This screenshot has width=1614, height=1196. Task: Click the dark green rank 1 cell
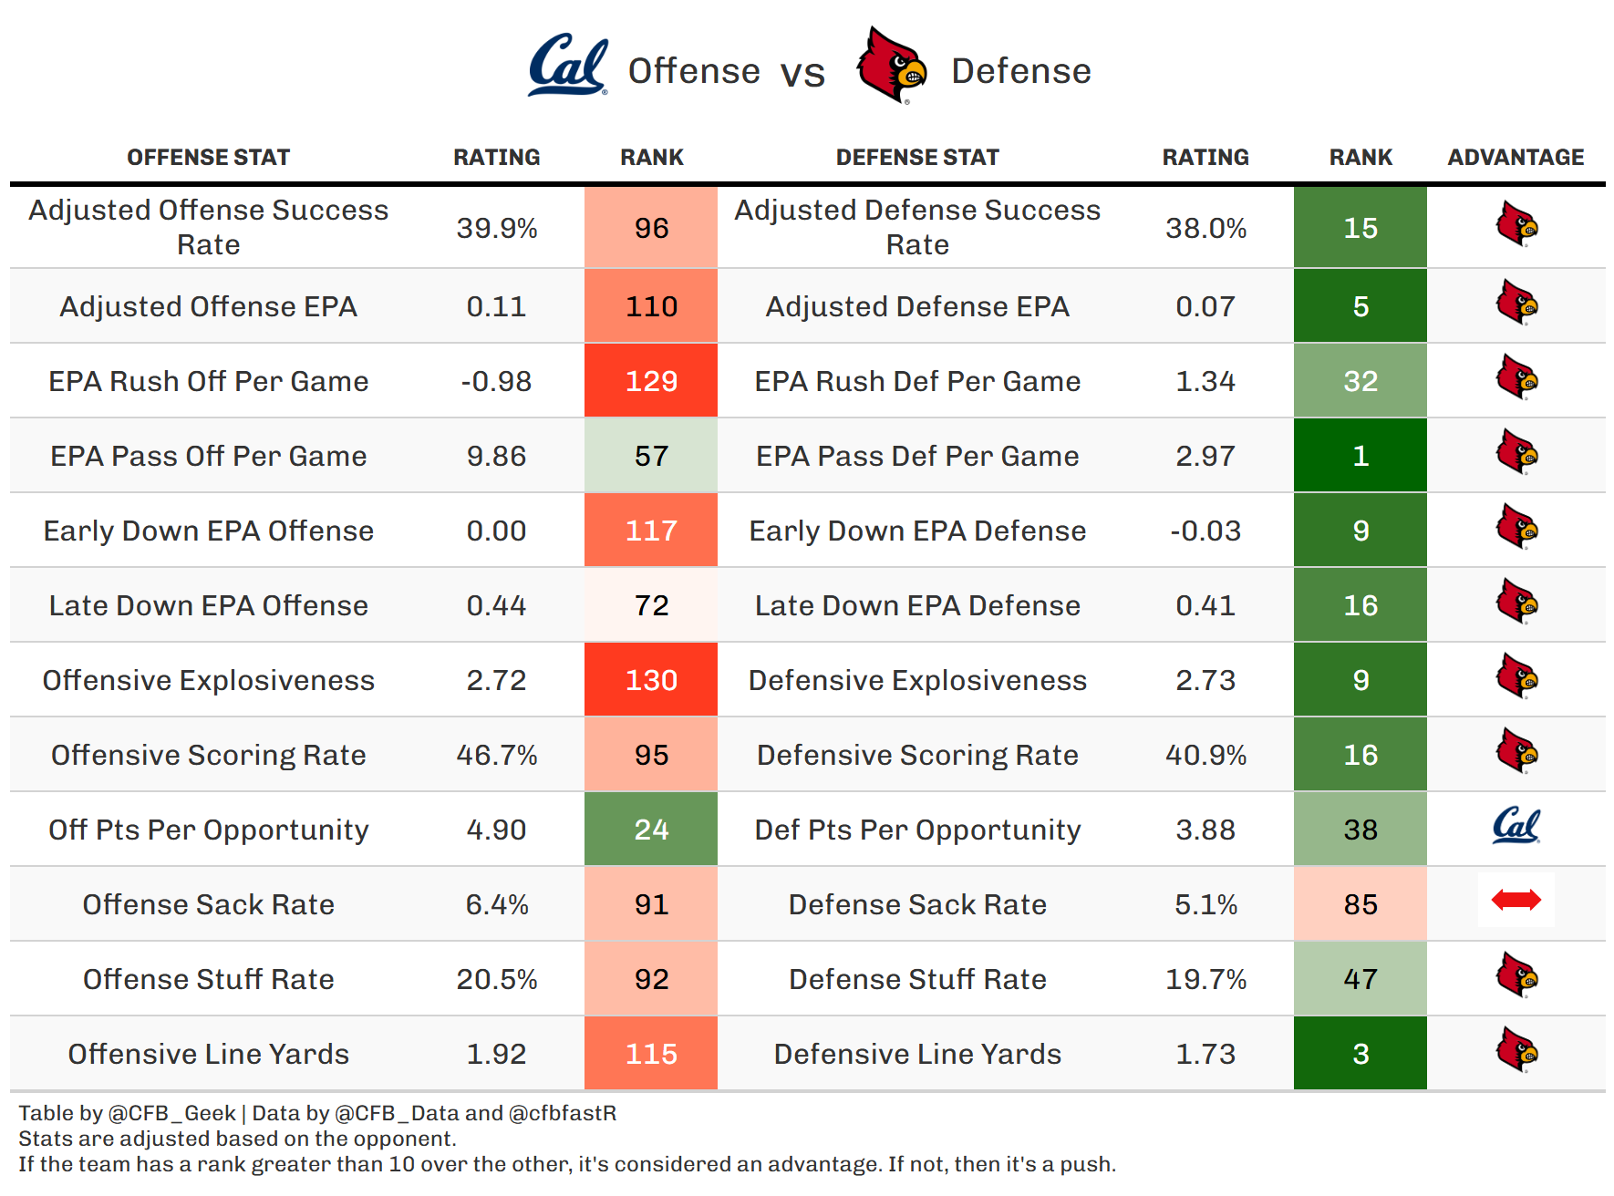(x=1360, y=456)
